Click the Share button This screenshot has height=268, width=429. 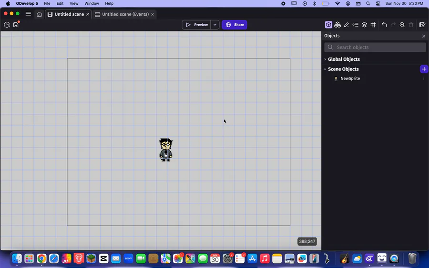[235, 25]
